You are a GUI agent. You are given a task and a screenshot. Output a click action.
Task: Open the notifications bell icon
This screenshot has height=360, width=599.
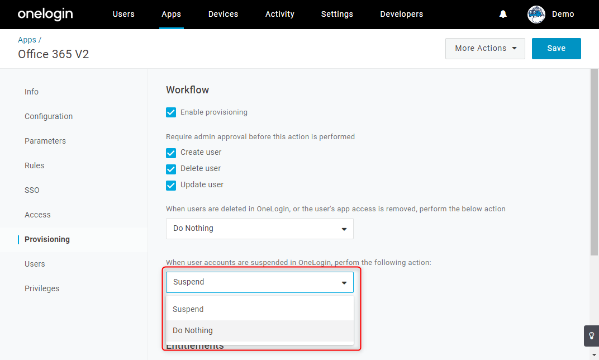(503, 14)
